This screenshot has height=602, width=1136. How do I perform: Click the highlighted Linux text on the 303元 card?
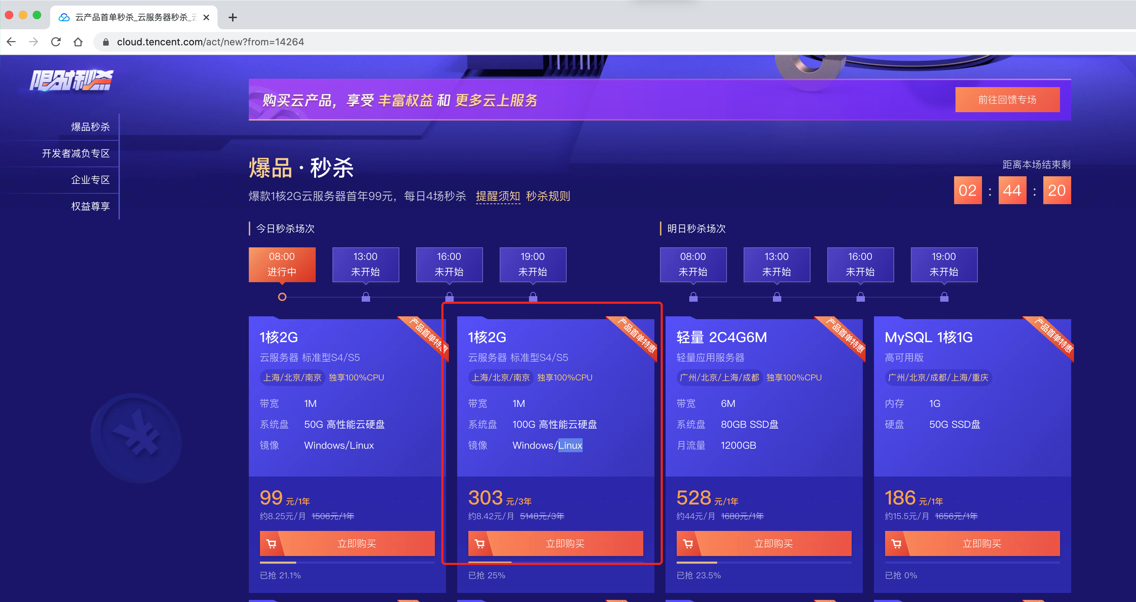point(570,446)
